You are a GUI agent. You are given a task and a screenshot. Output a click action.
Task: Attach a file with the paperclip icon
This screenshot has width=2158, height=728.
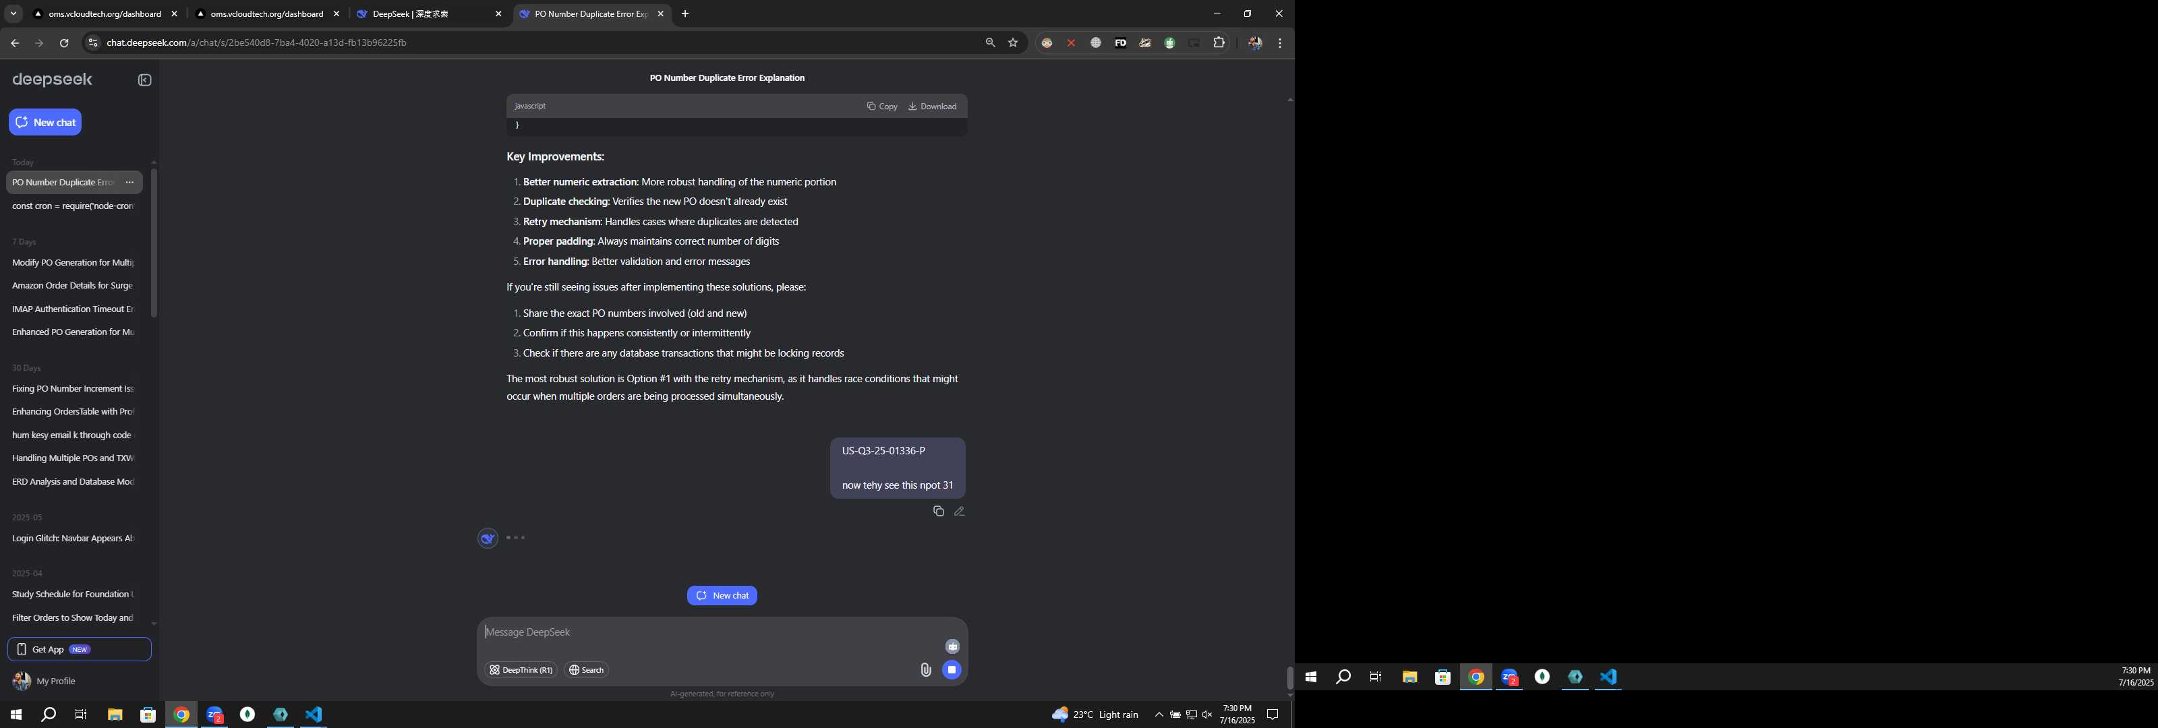pyautogui.click(x=926, y=670)
